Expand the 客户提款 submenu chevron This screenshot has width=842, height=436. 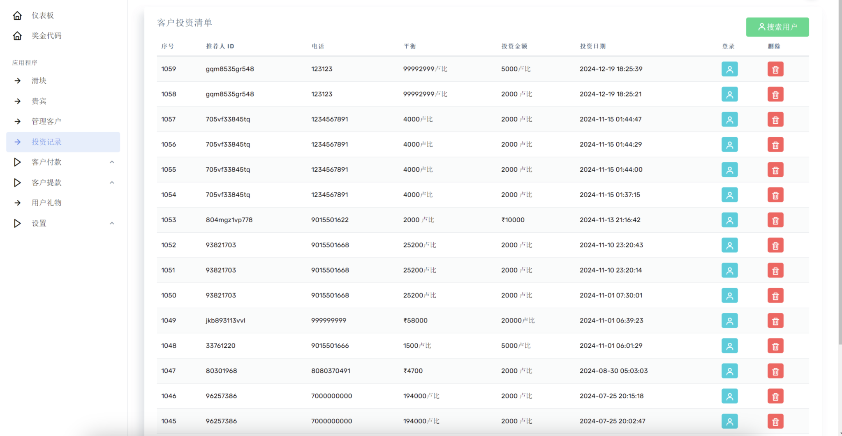click(x=112, y=182)
